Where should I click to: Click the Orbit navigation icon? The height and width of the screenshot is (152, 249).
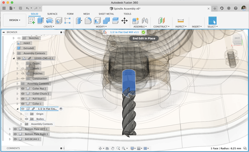click(x=101, y=148)
